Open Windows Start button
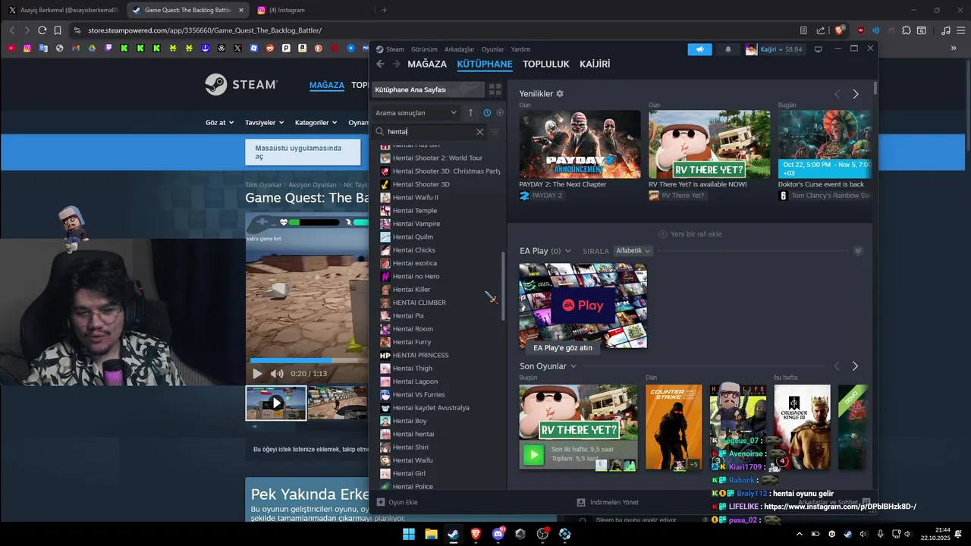 pyautogui.click(x=409, y=534)
